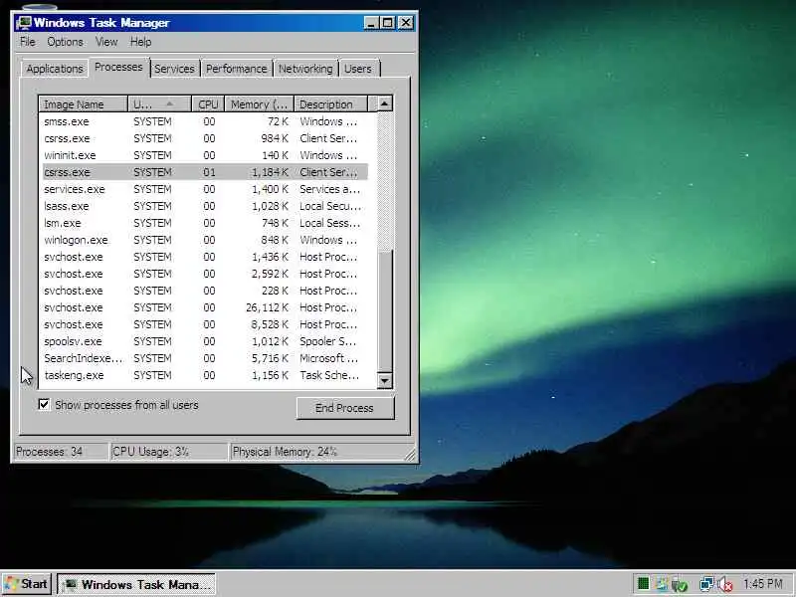
Task: Uncheck Show processes from all users
Action: [x=44, y=405]
